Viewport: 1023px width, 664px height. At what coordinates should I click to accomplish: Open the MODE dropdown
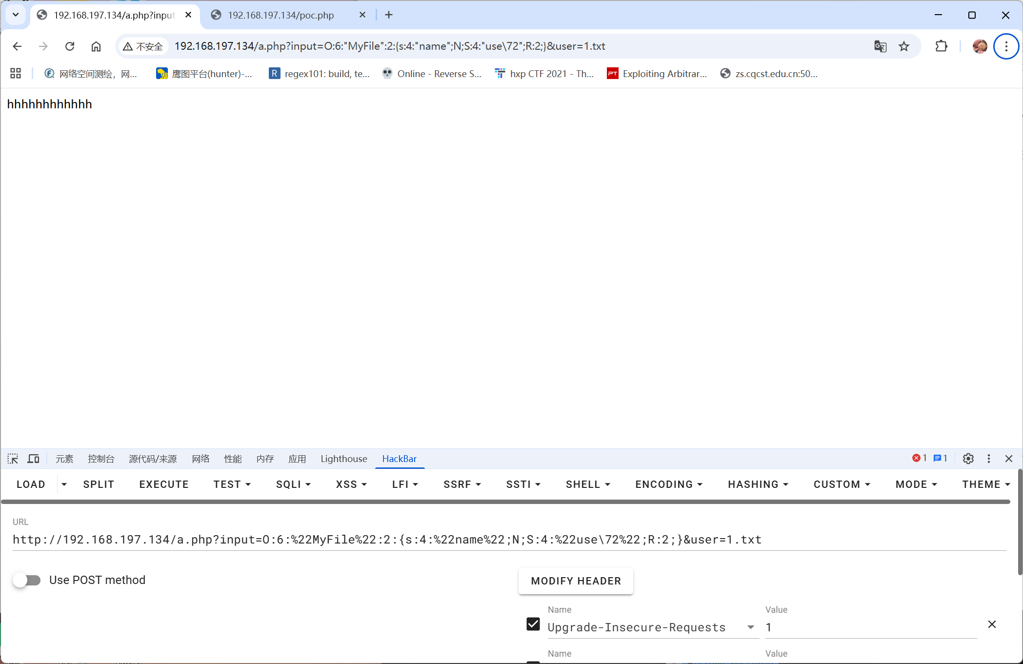click(x=917, y=484)
